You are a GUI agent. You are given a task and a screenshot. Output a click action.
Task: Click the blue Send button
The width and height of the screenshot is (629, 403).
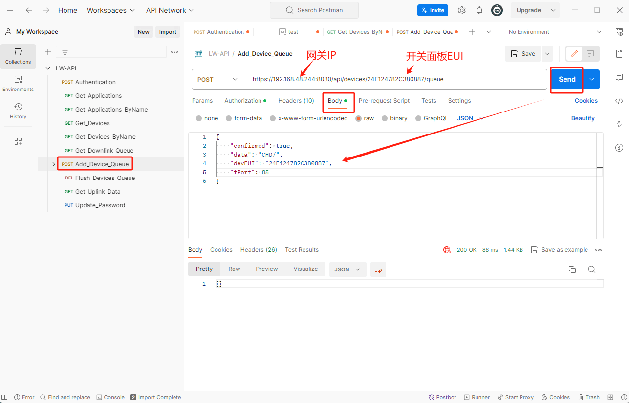(x=567, y=79)
